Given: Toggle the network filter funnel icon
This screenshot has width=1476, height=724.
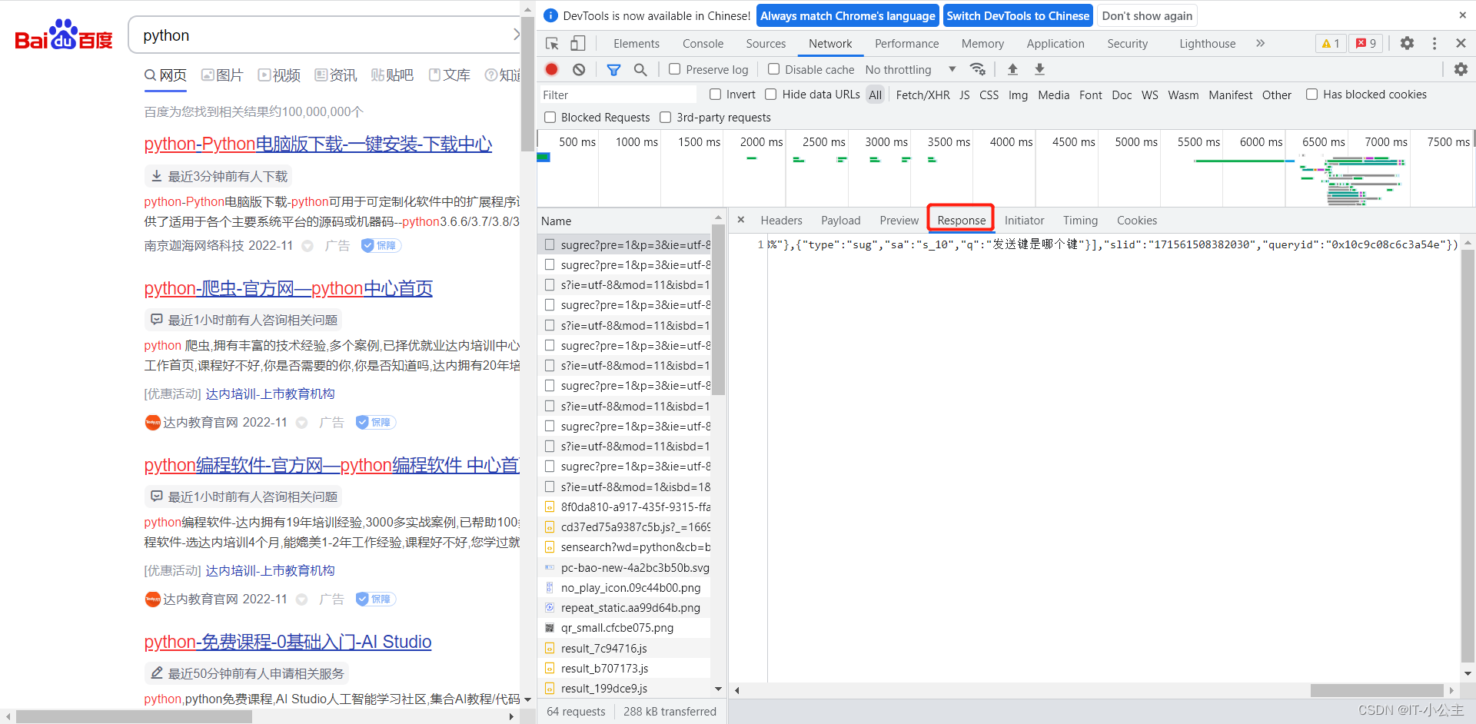Looking at the screenshot, I should click(613, 70).
